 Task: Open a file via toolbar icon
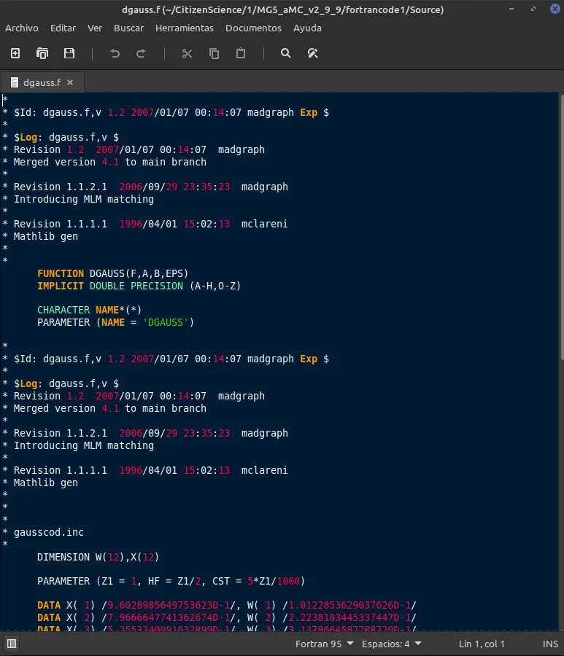coord(42,53)
